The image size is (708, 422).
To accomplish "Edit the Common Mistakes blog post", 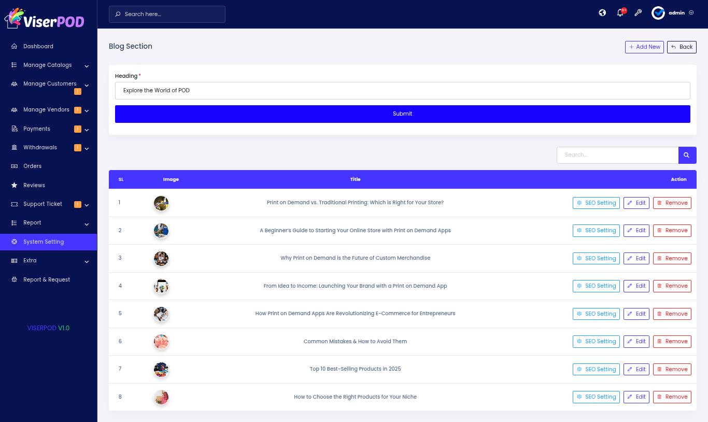I will click(636, 341).
